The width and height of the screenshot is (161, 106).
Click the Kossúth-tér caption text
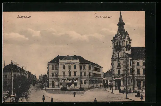tap(103, 17)
